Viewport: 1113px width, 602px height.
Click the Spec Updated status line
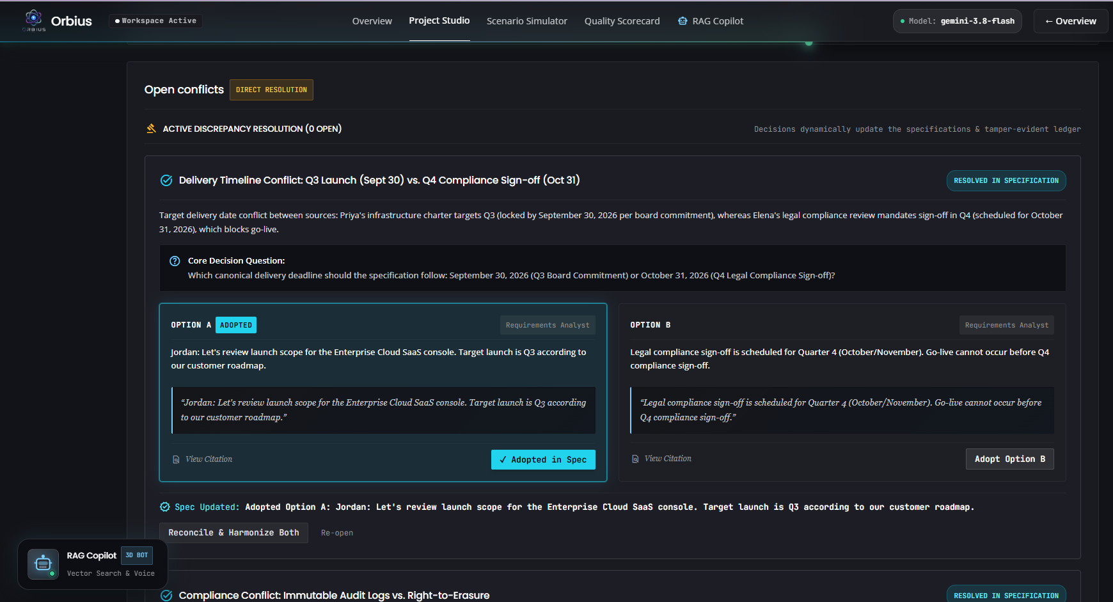pos(567,507)
